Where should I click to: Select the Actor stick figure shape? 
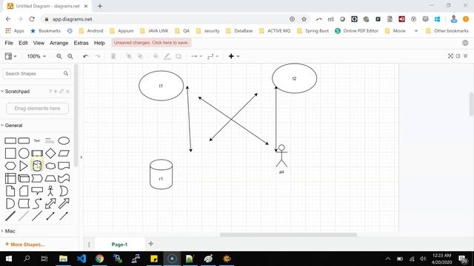(50, 191)
